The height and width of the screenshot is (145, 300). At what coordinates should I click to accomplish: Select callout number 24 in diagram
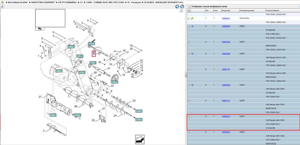pyautogui.click(x=115, y=116)
